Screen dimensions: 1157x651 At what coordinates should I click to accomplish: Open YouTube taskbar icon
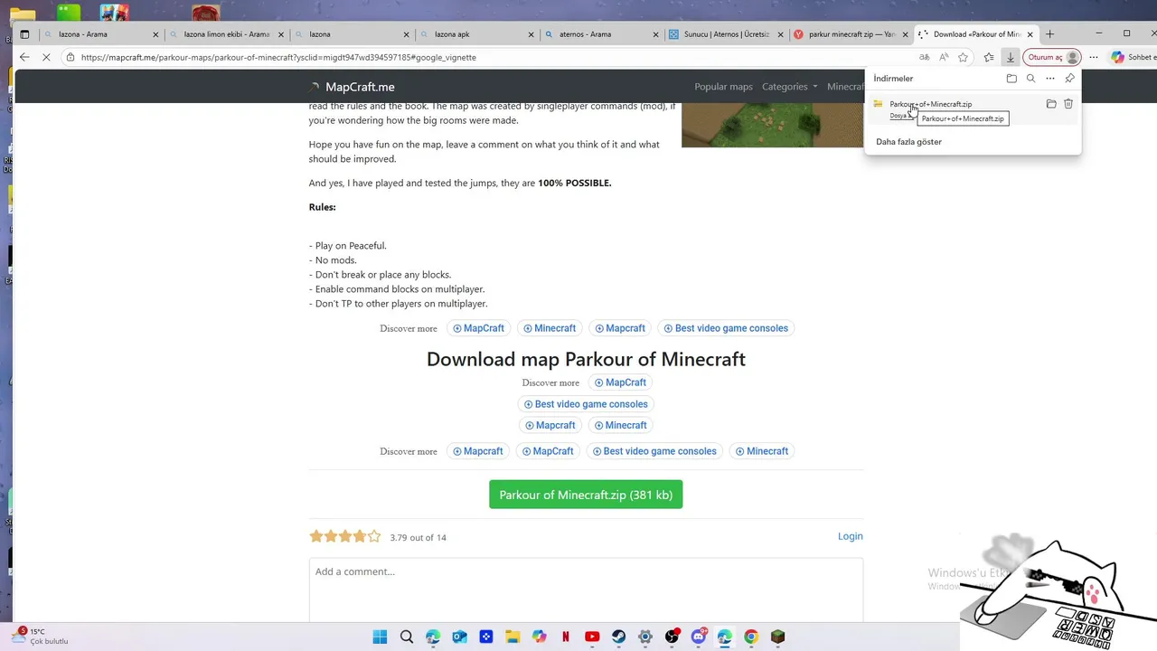tap(592, 637)
